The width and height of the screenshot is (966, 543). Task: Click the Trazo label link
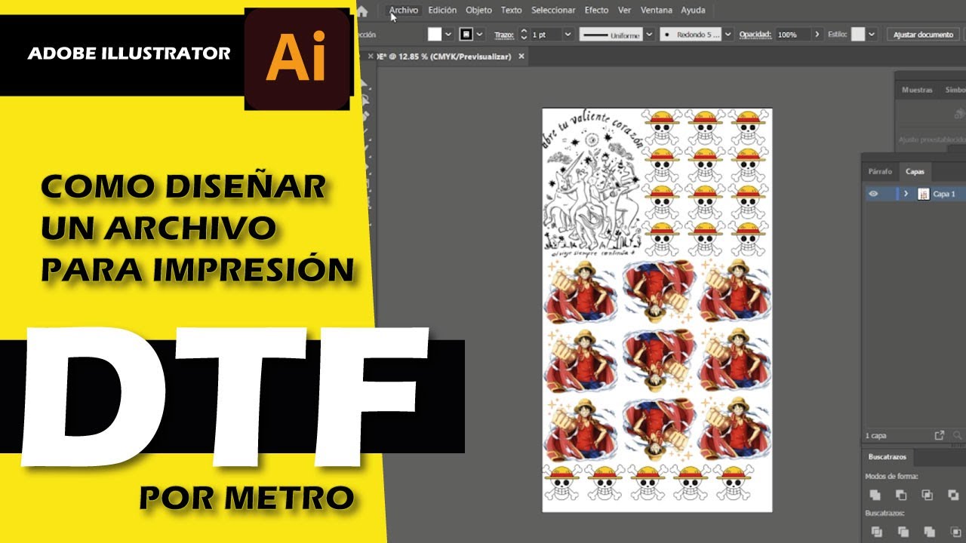click(x=503, y=35)
